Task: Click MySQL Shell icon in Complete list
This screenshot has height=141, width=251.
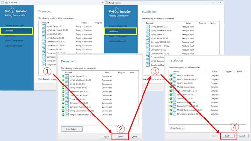Action: (174, 83)
